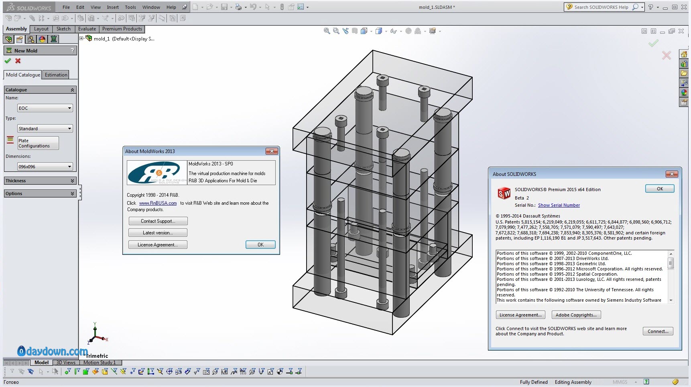
Task: Open the File Explorer folder icon in task pane
Action: [684, 74]
